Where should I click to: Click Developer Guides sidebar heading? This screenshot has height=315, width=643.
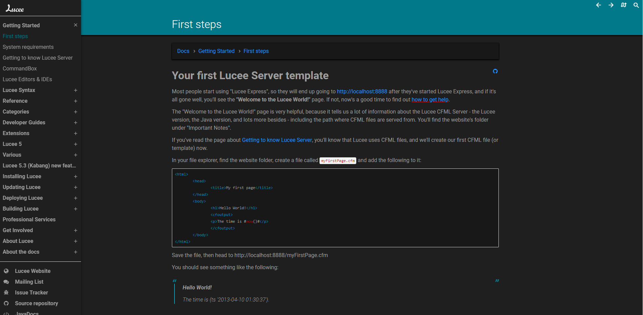click(x=24, y=122)
